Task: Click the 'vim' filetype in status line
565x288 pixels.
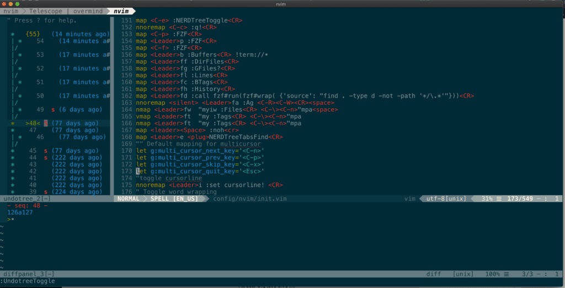Action: point(410,199)
